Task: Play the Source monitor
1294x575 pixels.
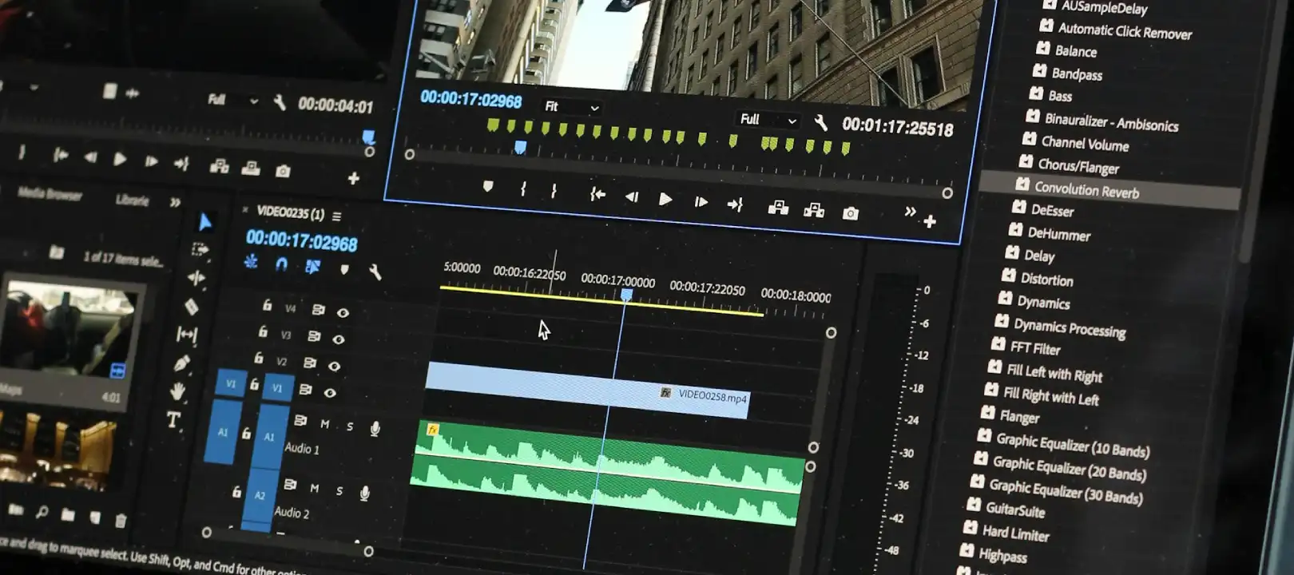Action: click(x=120, y=160)
